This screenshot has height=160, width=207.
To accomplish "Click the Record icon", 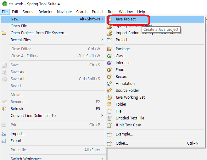I will coord(109,77).
